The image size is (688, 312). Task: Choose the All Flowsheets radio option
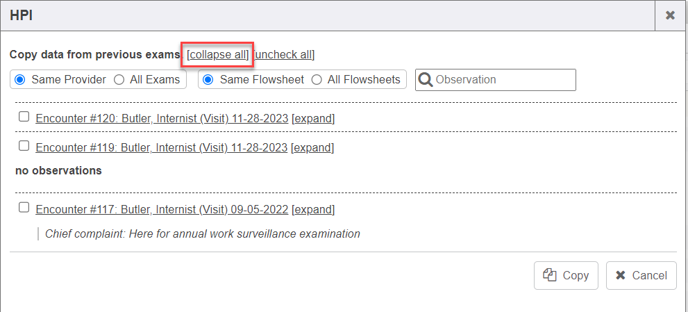click(317, 79)
